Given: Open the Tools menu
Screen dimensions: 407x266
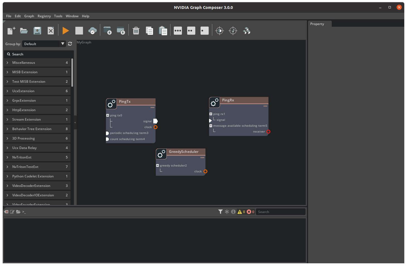Looking at the screenshot, I should pyautogui.click(x=58, y=16).
